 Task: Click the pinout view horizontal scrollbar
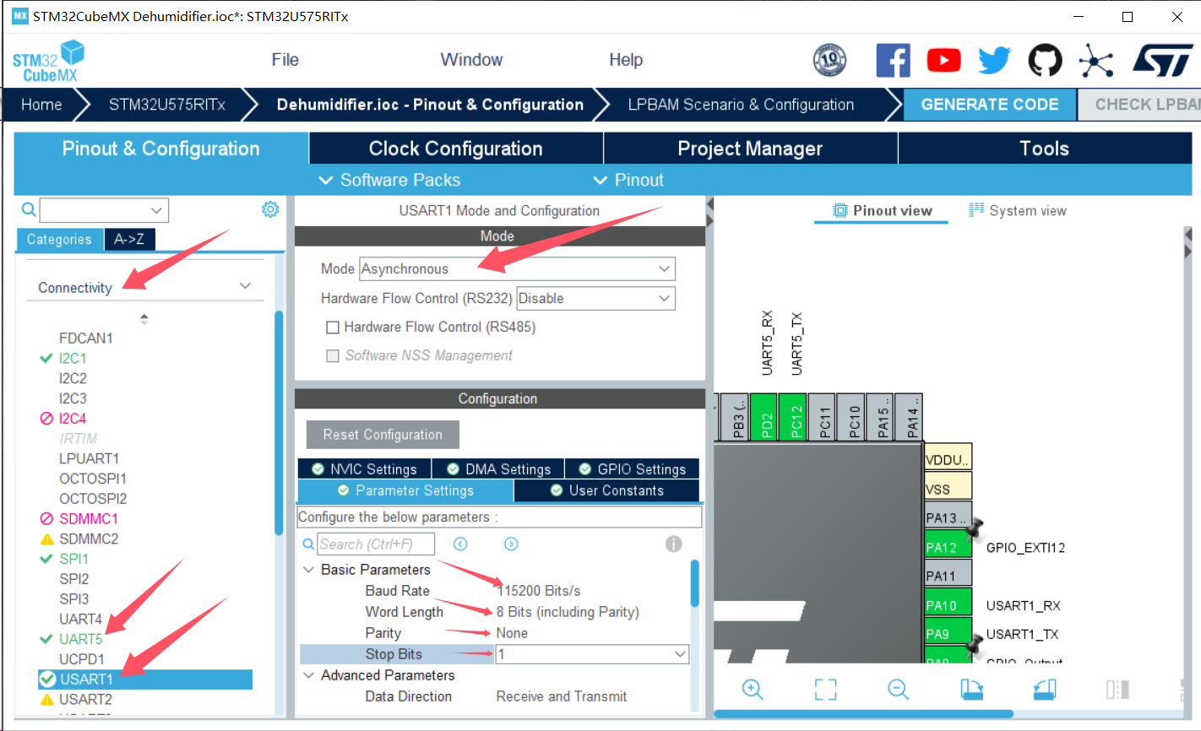pyautogui.click(x=863, y=713)
